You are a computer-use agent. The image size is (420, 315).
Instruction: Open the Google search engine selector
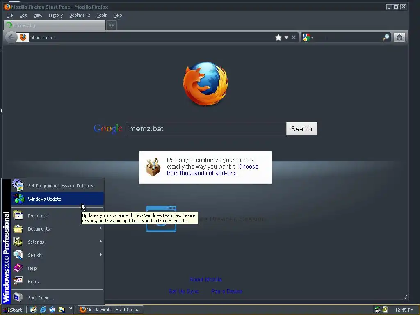tap(308, 37)
